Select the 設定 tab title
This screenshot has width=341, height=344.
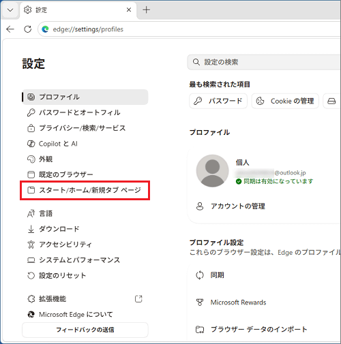coord(41,10)
